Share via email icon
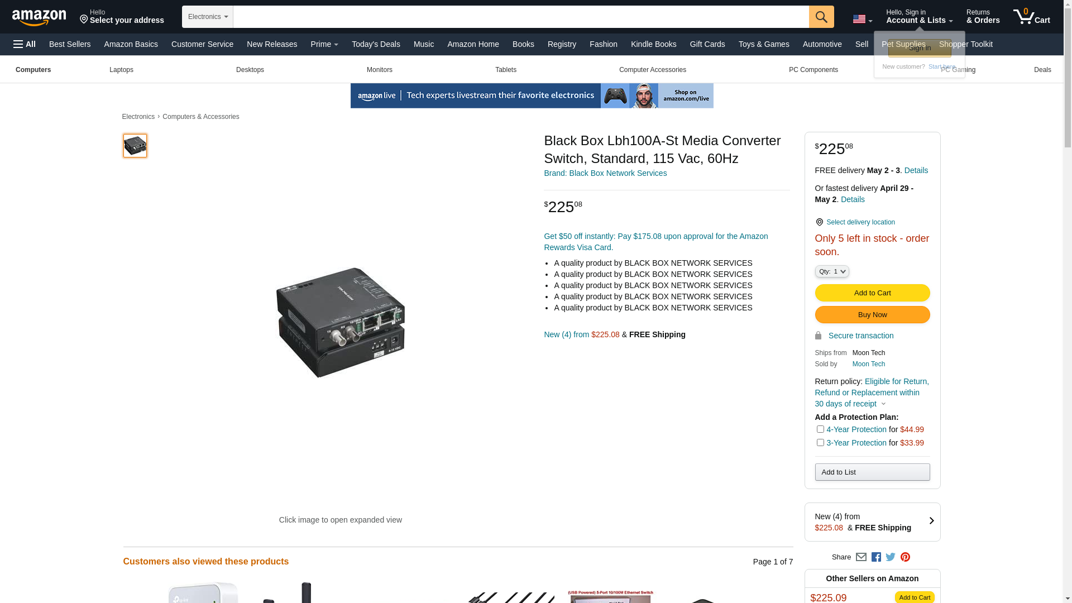Viewport: 1072px width, 603px height. pos(861,557)
